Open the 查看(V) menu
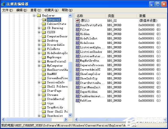 pos(36,10)
